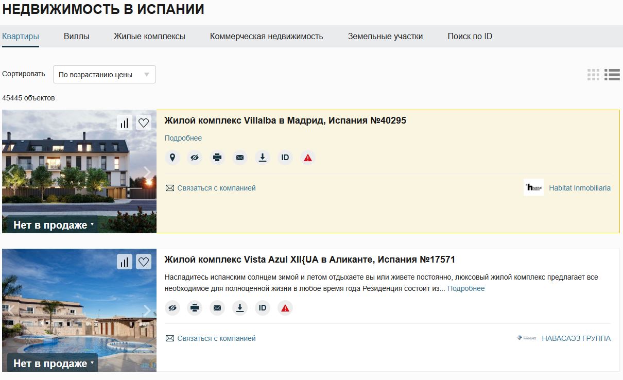Click the 'Сортировать' label
The width and height of the screenshot is (623, 380).
tap(24, 74)
